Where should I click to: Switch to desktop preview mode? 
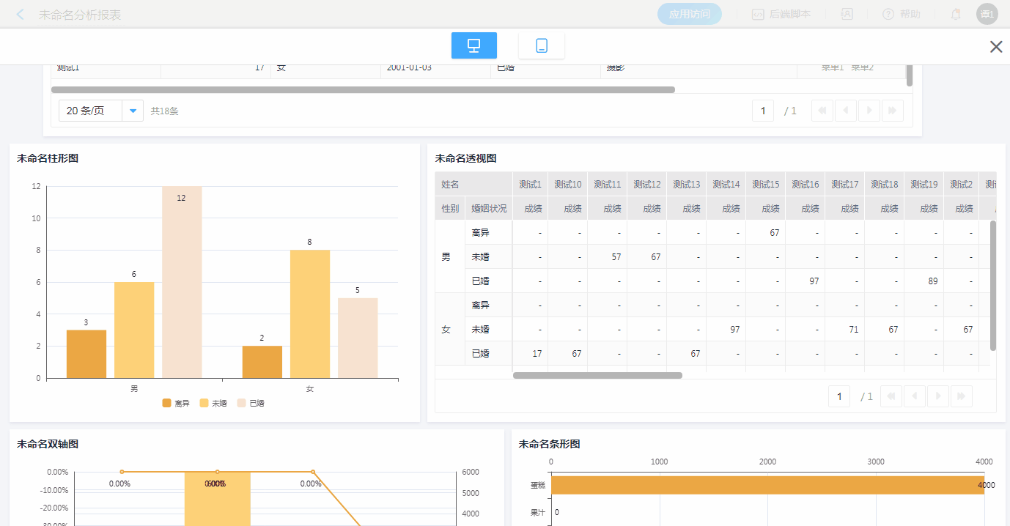(473, 45)
